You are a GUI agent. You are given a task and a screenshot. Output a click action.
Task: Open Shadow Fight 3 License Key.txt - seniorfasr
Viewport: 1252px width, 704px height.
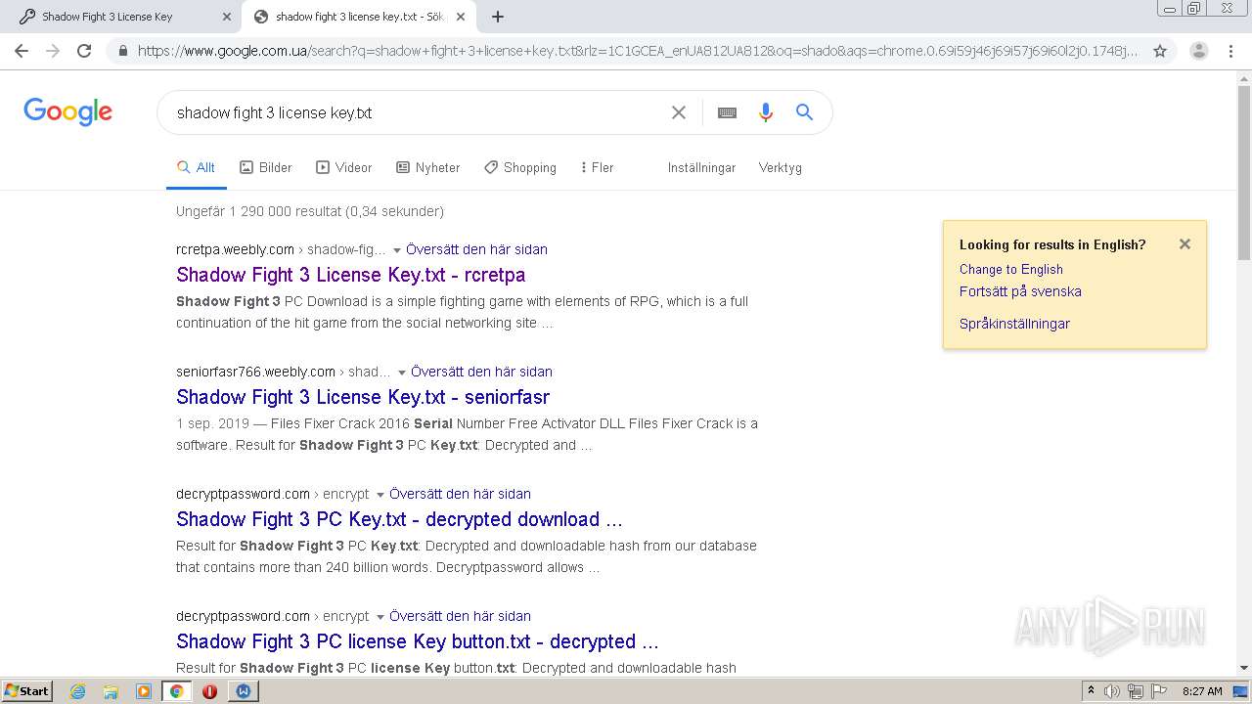pos(363,397)
